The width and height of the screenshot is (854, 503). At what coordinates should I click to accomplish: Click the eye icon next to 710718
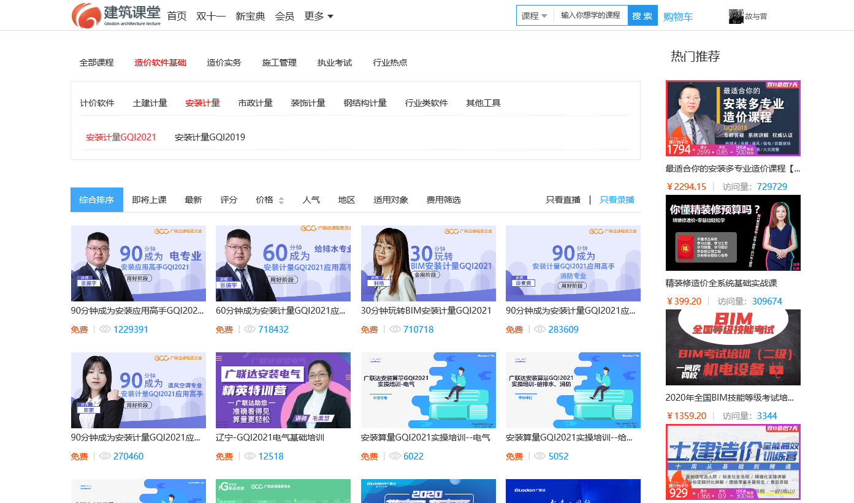tap(395, 330)
